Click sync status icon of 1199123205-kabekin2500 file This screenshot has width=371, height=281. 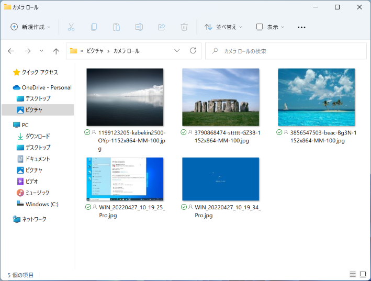(87, 132)
